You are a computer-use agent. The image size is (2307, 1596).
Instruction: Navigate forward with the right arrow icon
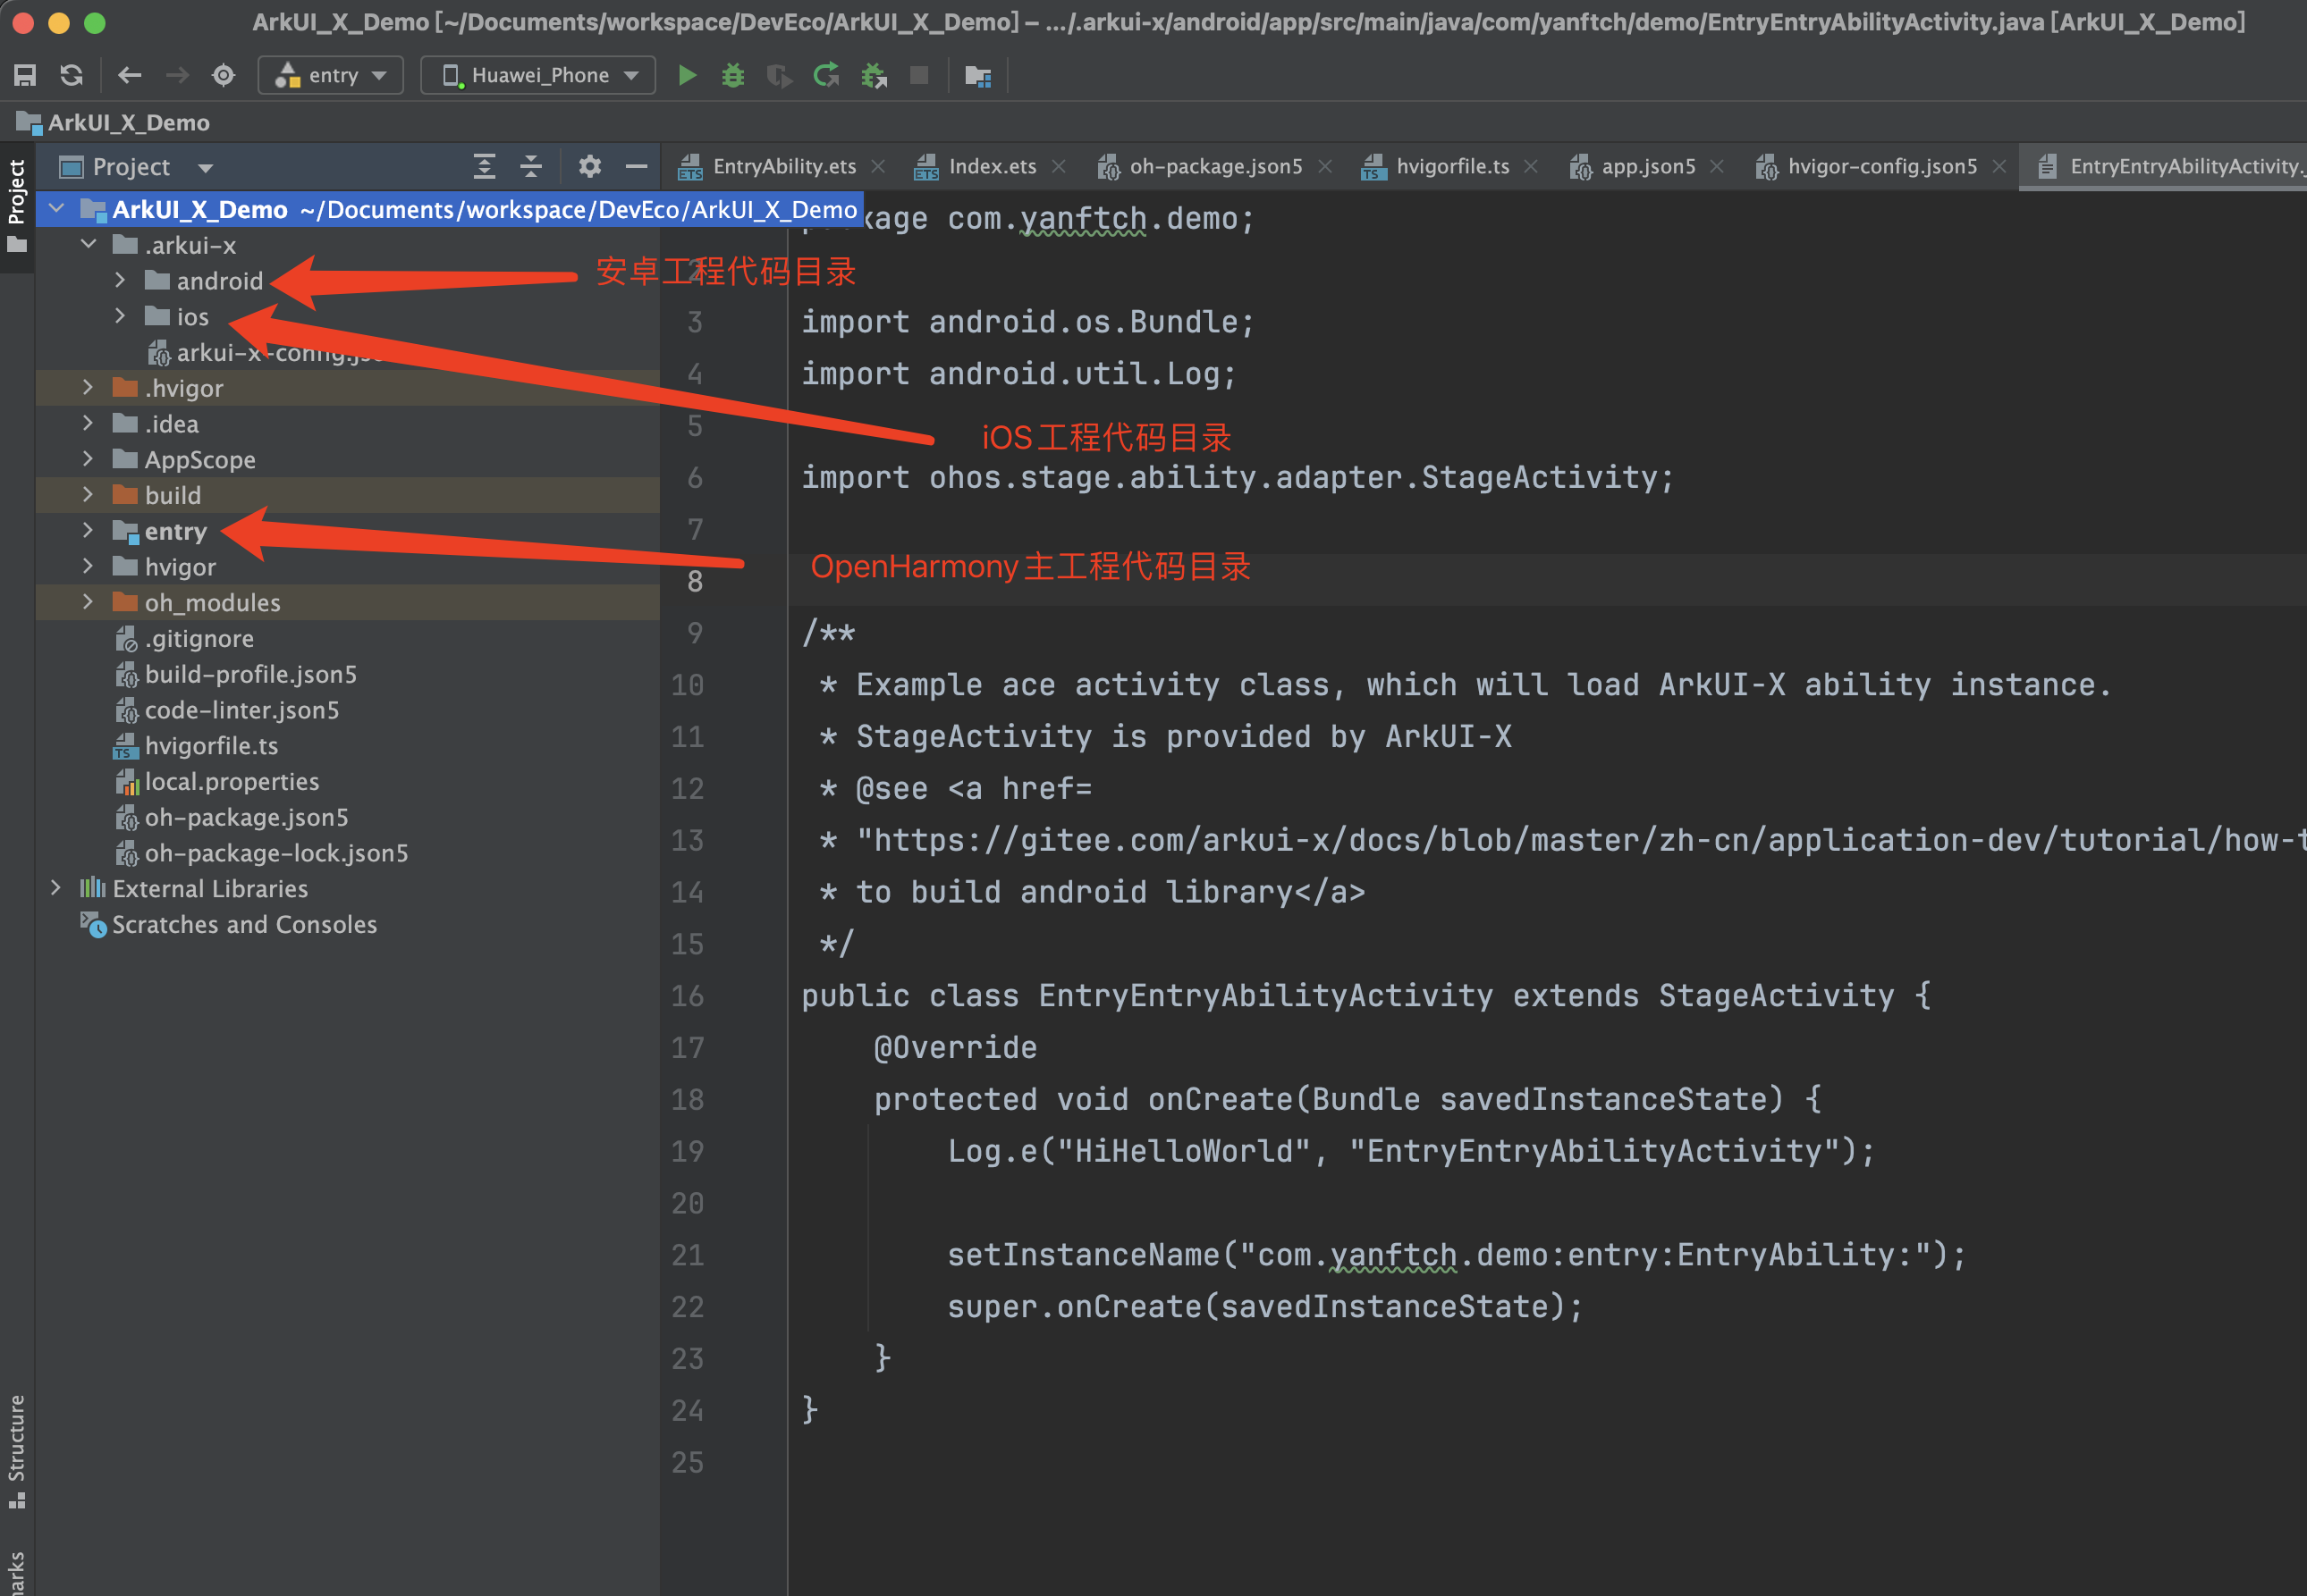pos(177,75)
